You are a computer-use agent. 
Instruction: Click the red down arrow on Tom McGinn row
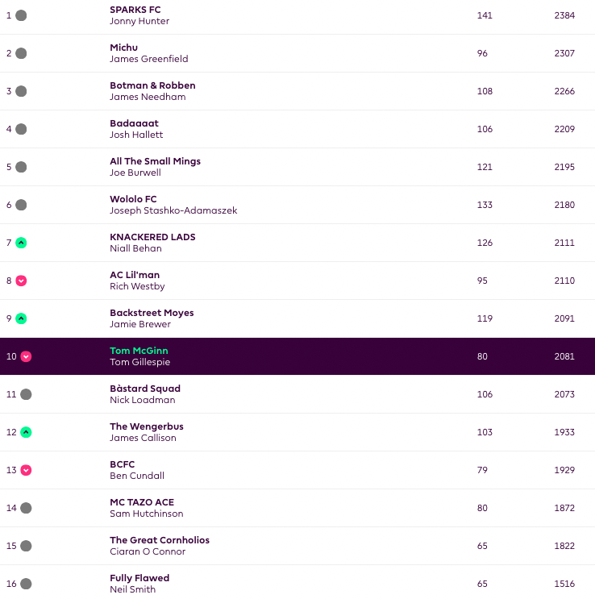(26, 356)
